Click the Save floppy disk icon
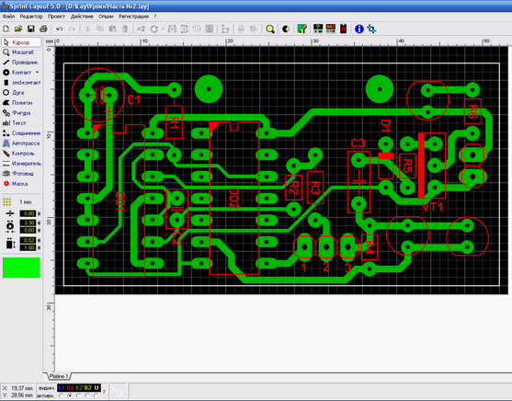 point(31,29)
